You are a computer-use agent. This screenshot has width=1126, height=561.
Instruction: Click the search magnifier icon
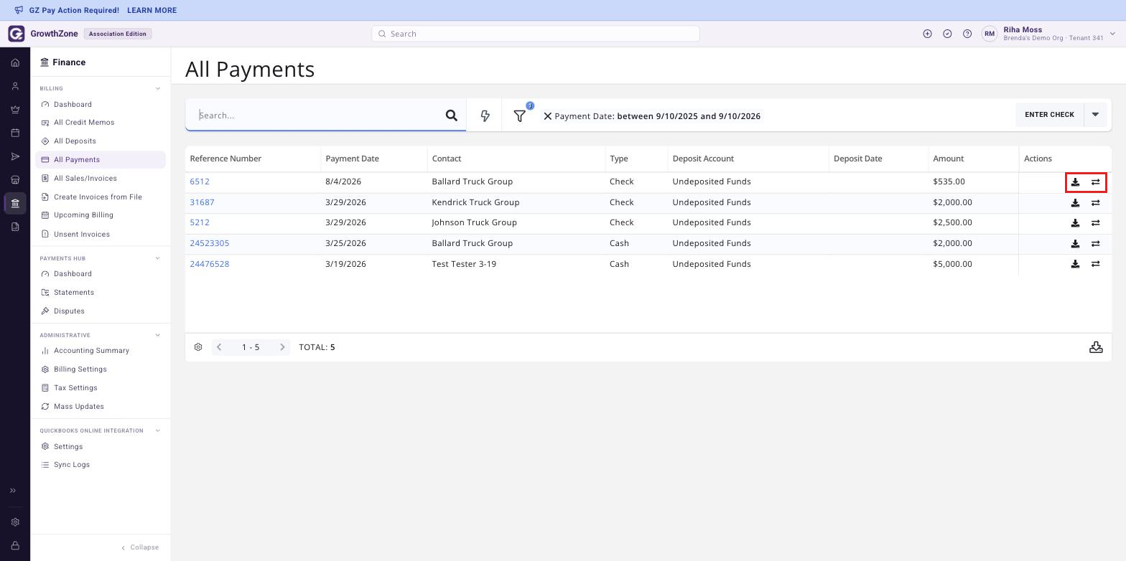click(452, 115)
